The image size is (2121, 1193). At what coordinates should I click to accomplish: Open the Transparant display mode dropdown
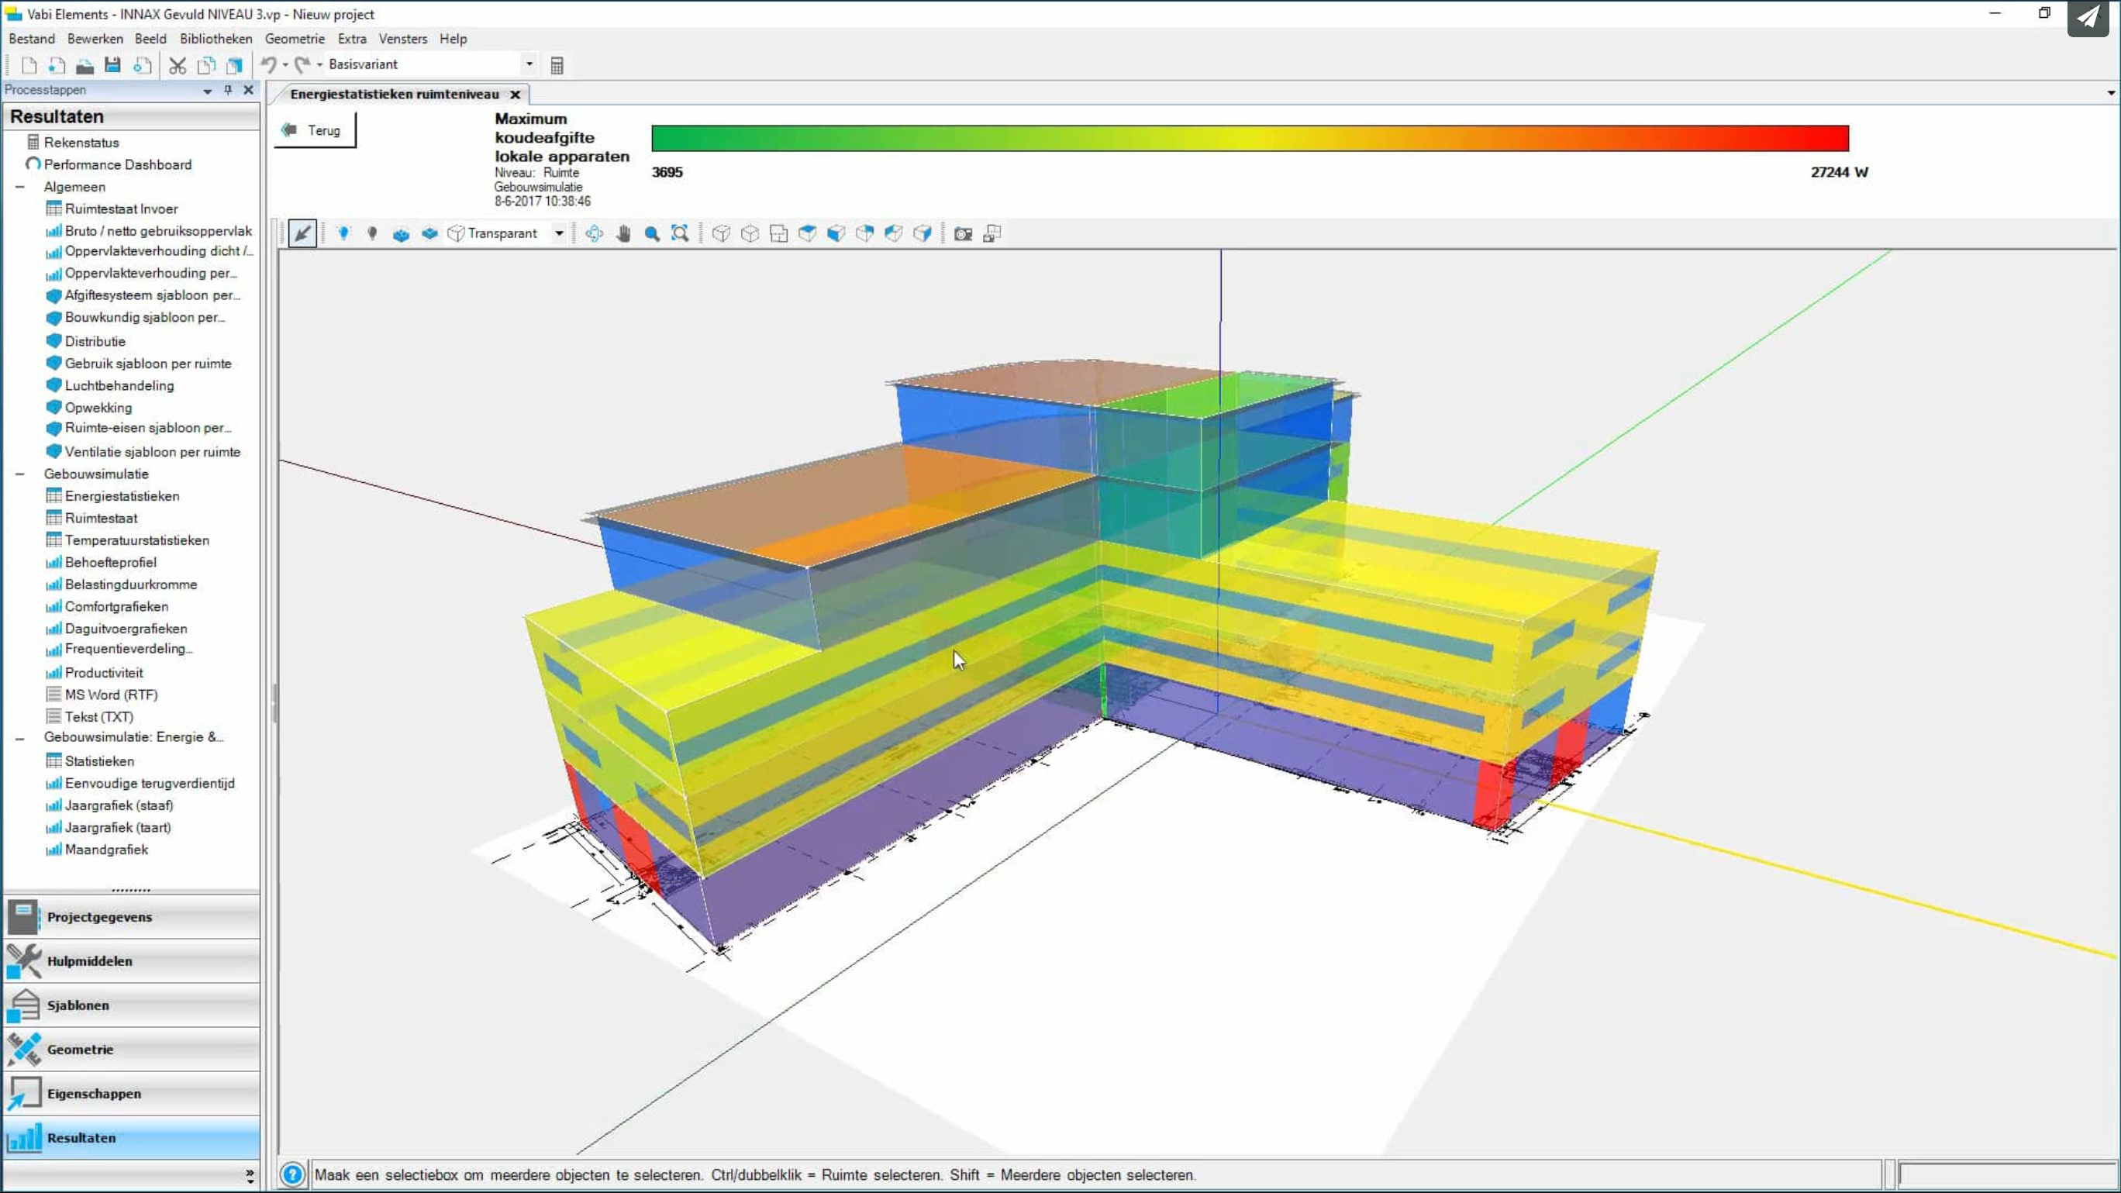pos(559,234)
